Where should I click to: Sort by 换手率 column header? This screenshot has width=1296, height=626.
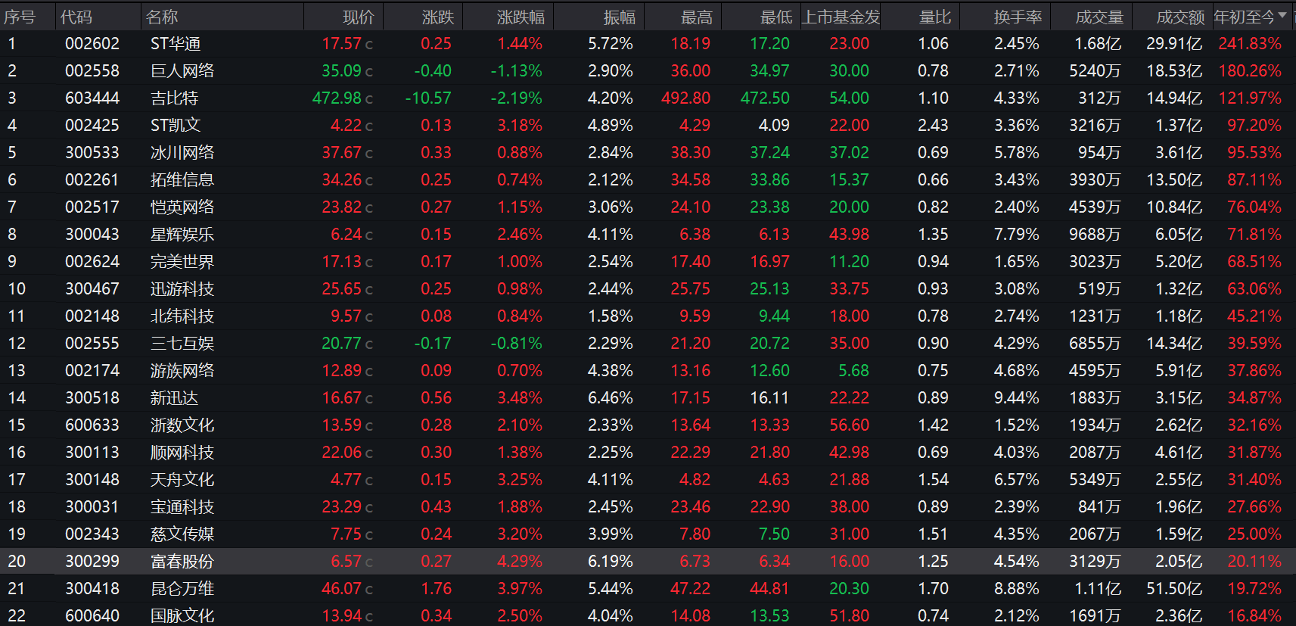1017,17
